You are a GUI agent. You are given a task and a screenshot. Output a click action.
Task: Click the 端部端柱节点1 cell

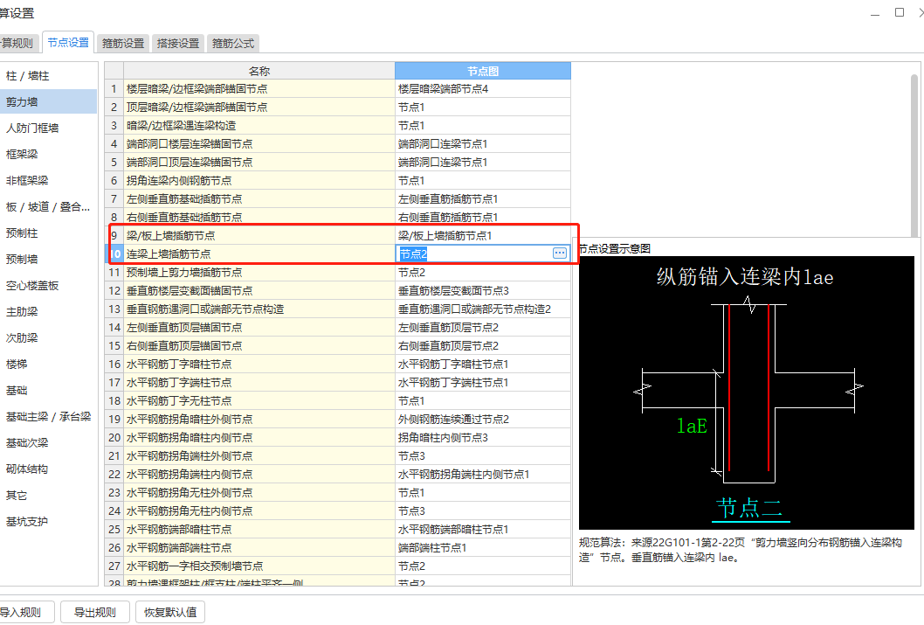click(x=483, y=547)
